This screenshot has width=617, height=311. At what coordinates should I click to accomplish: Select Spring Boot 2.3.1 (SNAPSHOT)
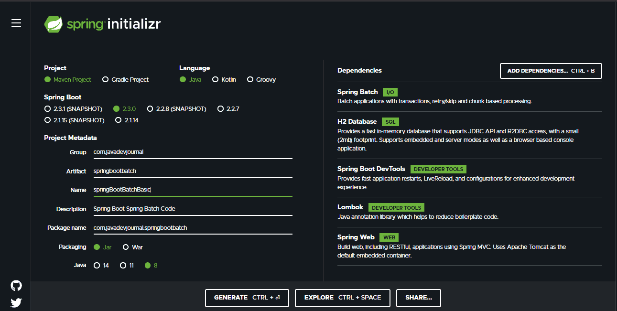[73, 109]
